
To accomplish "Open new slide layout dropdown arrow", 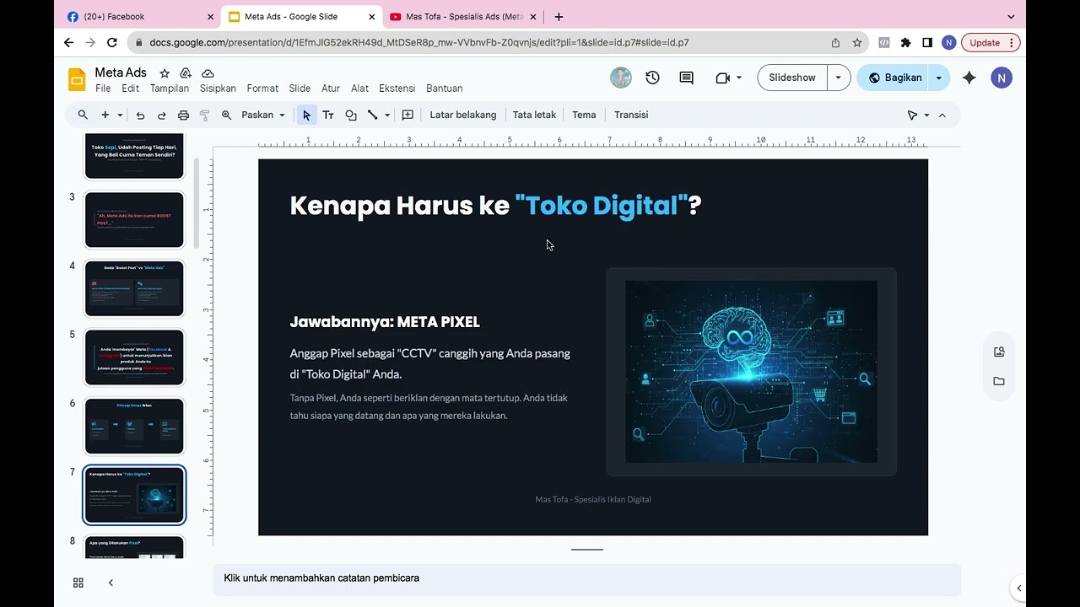I will (x=120, y=115).
